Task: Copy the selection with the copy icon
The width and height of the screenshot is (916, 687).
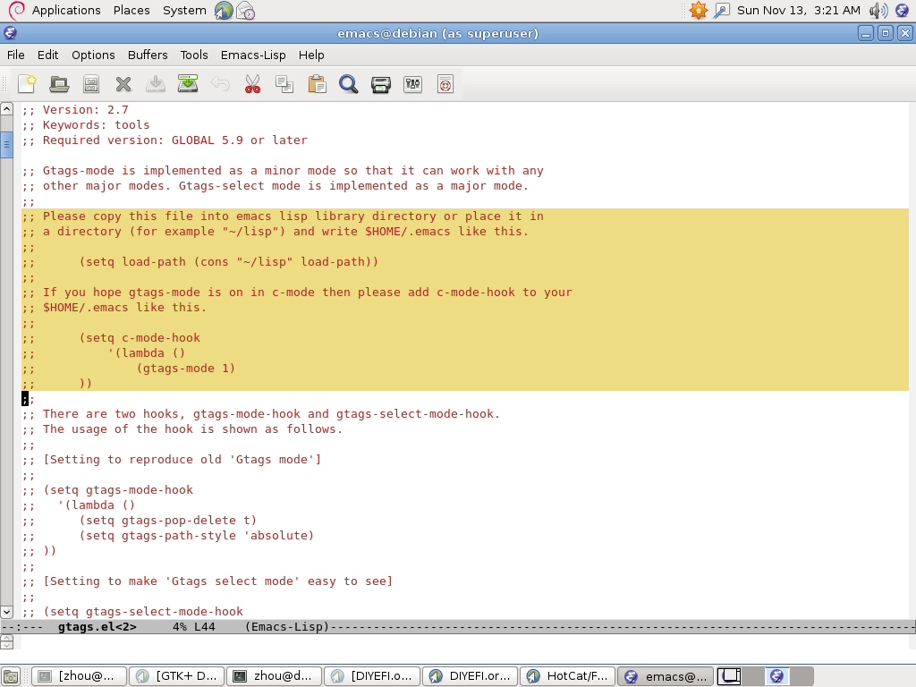Action: tap(284, 84)
